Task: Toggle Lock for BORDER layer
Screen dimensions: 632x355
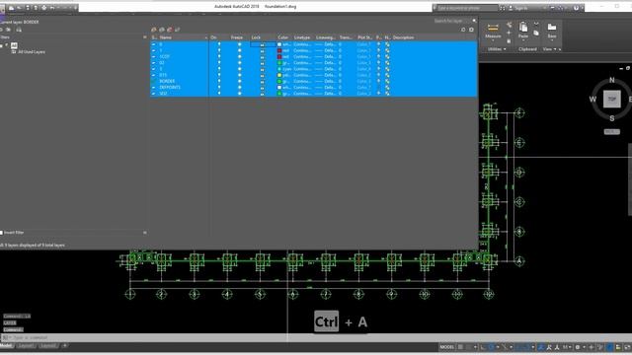Action: (x=263, y=81)
